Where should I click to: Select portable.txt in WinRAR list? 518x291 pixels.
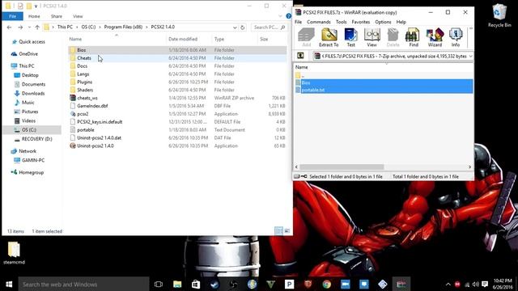(x=384, y=90)
